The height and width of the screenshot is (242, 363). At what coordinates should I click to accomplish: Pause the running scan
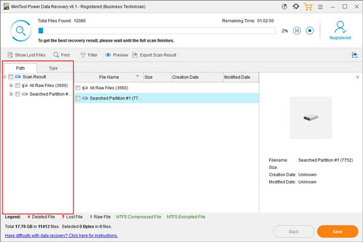tap(297, 30)
